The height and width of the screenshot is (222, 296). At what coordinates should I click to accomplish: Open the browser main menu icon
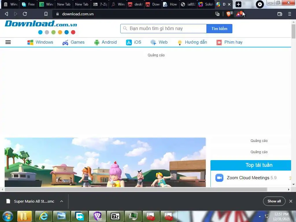click(x=290, y=14)
